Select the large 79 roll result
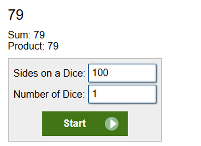Image resolution: width=201 pixels, height=146 pixels. pos(16,15)
